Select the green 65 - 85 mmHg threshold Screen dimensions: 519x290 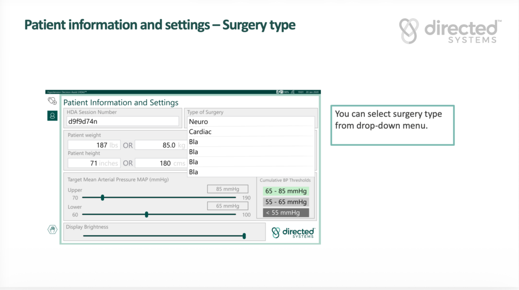(286, 191)
